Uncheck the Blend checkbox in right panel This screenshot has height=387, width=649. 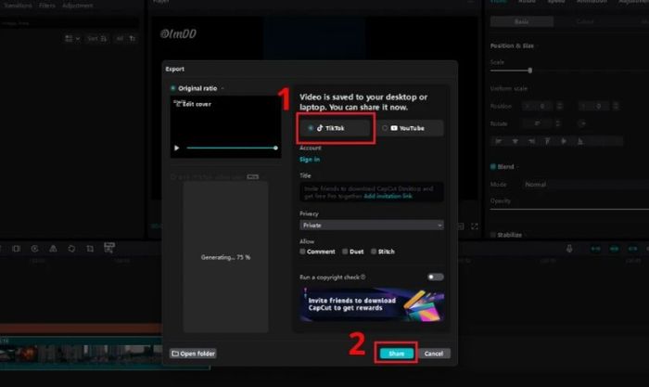click(493, 166)
